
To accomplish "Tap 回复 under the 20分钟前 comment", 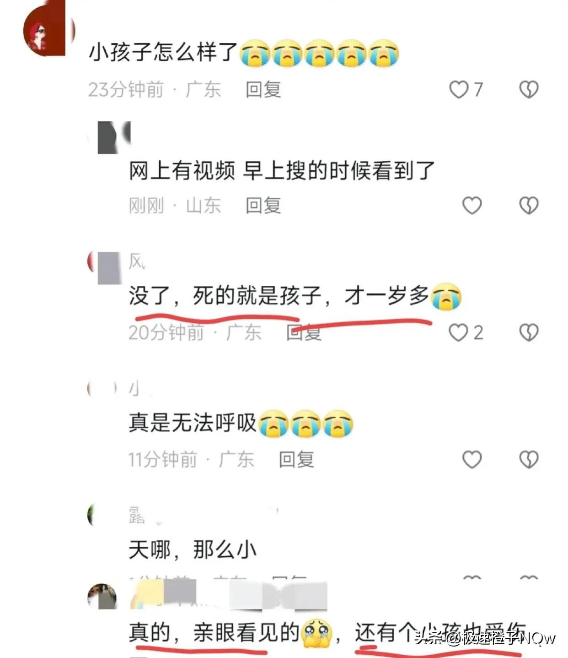I will pyautogui.click(x=304, y=332).
